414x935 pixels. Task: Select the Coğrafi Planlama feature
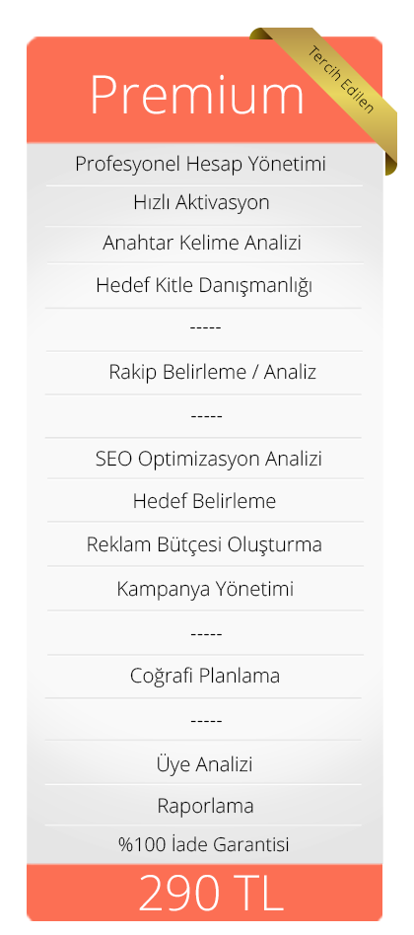point(205,677)
